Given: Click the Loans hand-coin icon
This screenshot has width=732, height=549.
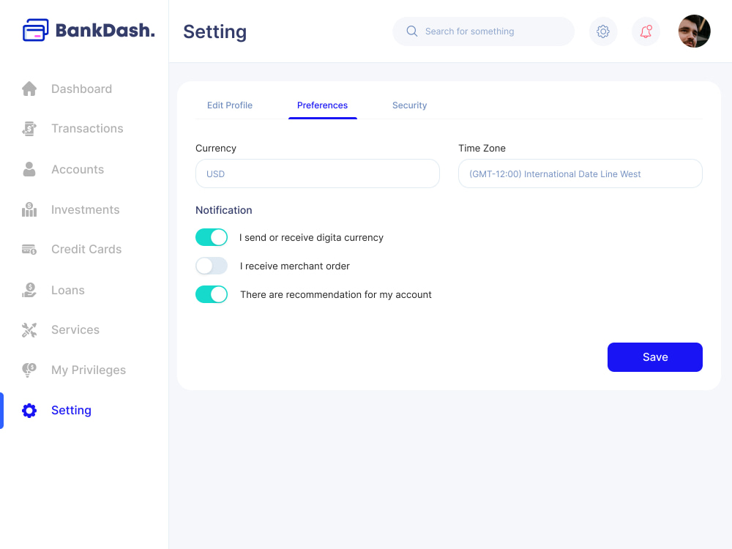Looking at the screenshot, I should point(29,290).
